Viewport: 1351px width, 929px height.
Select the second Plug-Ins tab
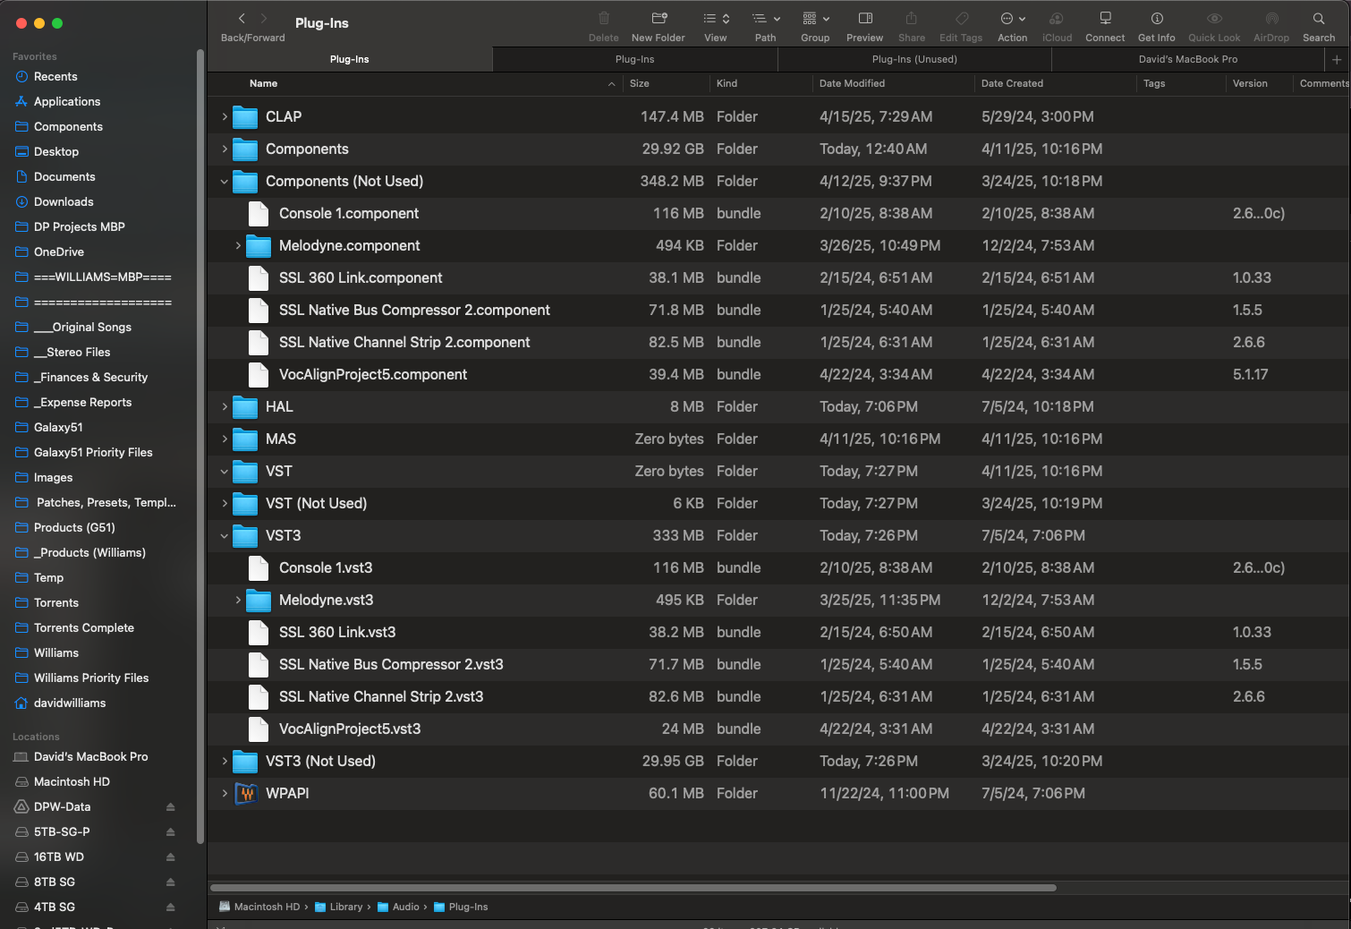(635, 59)
